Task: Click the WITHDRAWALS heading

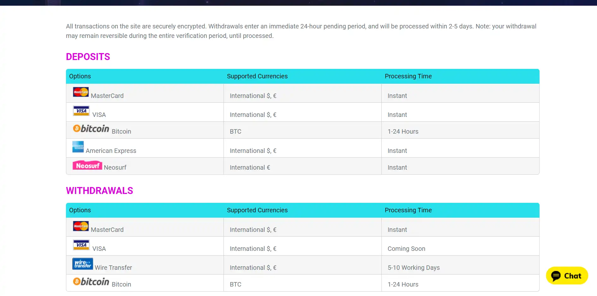Action: pos(99,191)
